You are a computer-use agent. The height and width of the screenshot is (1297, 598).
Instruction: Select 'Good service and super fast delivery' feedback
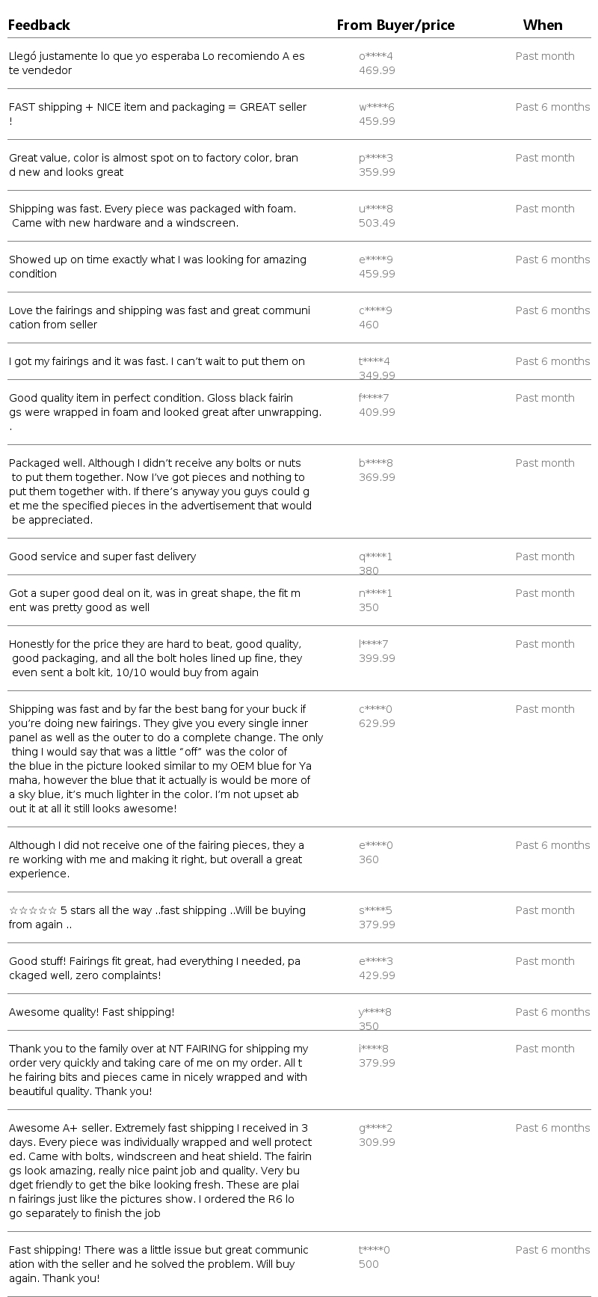(x=102, y=556)
